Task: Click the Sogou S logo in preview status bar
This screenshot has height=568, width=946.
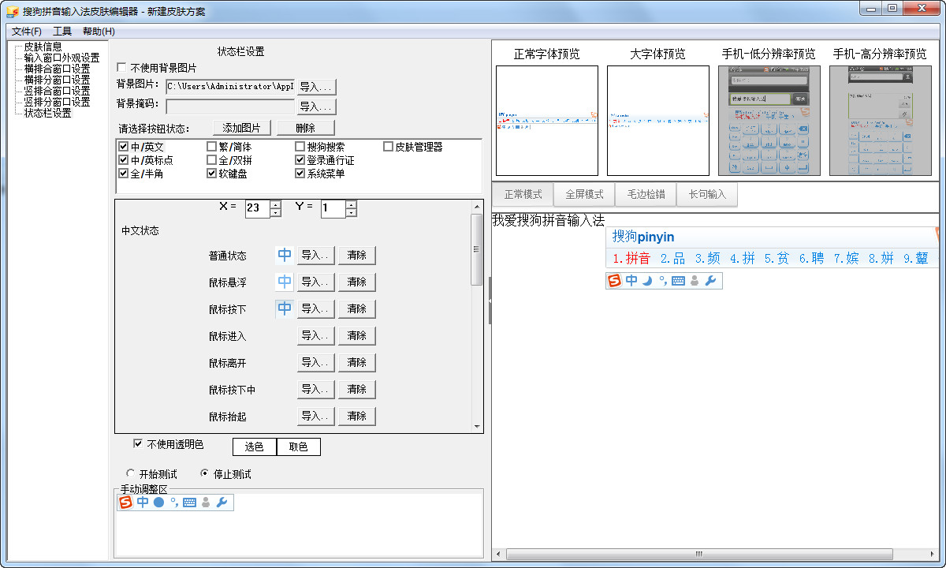Action: tap(614, 280)
